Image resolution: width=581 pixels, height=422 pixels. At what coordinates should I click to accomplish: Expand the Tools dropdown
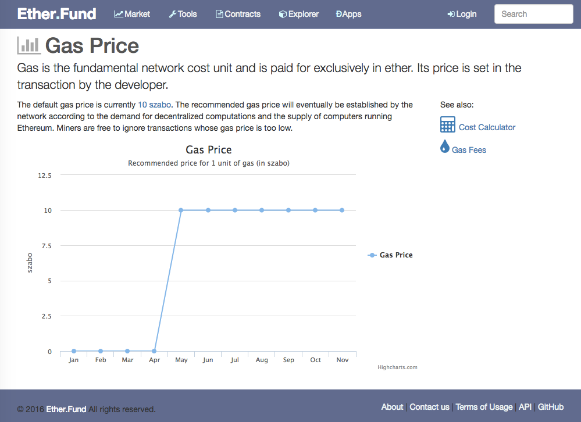tap(183, 14)
